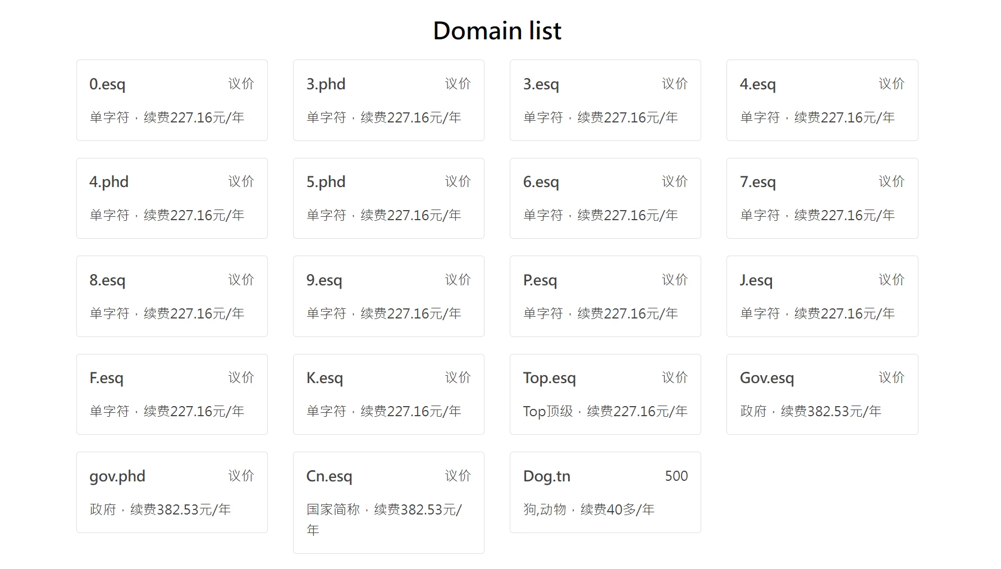
Task: Open the 0.esq domain card
Action: click(x=172, y=101)
